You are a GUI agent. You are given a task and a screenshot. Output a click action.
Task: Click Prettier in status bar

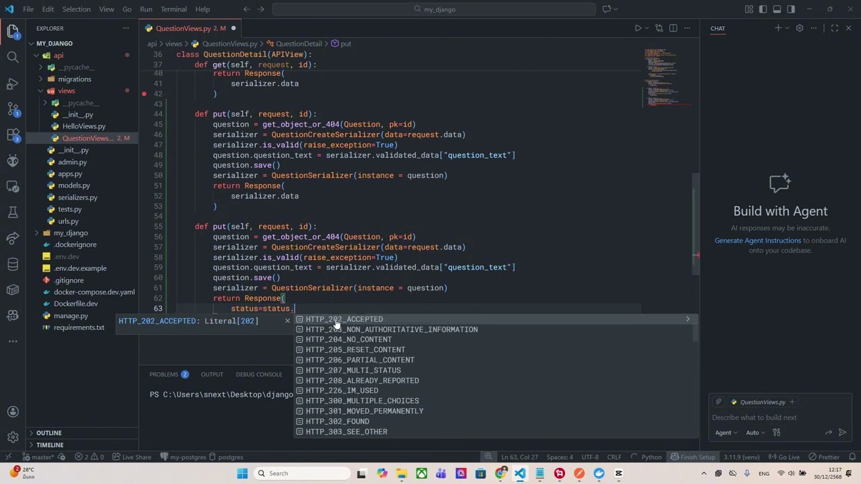824,457
